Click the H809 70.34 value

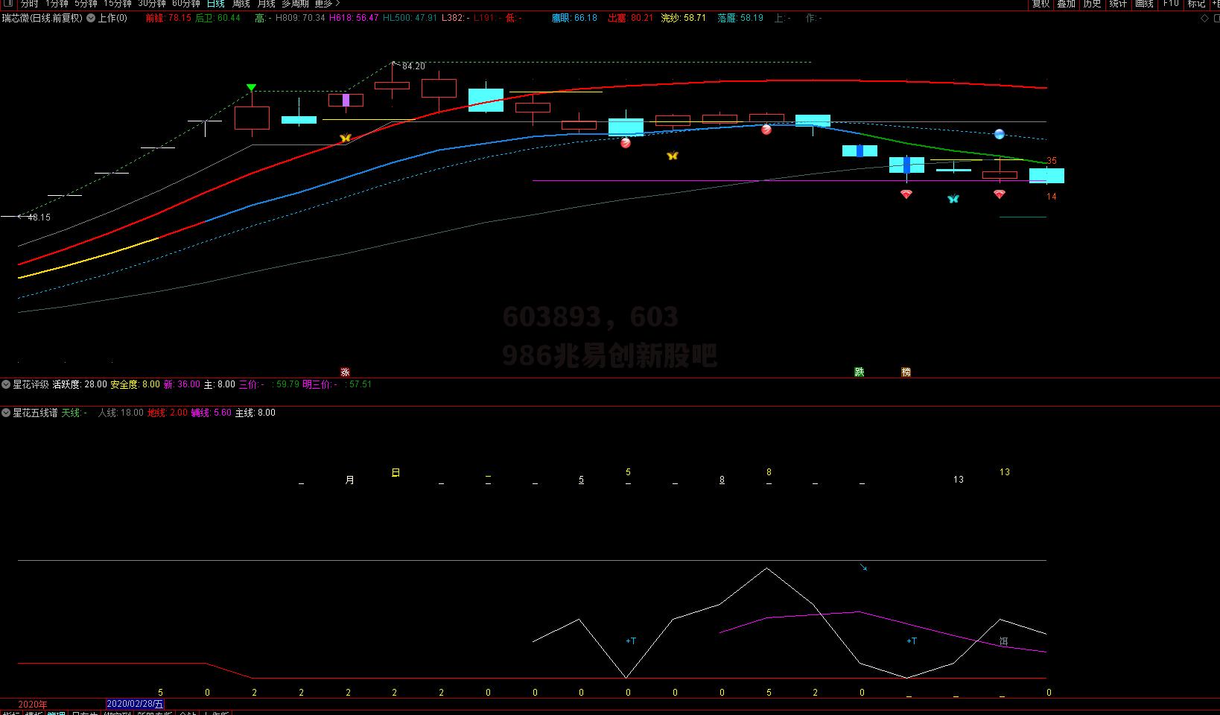[x=300, y=18]
